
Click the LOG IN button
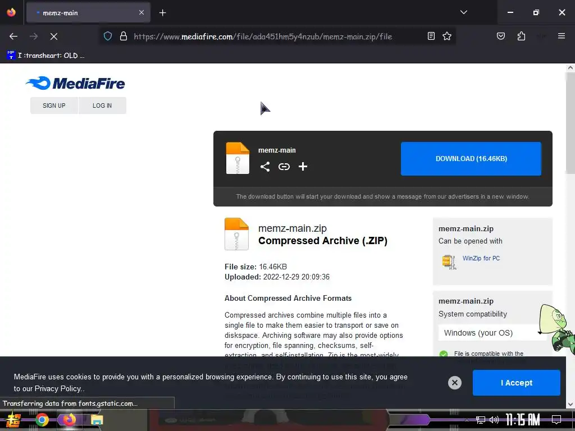pyautogui.click(x=102, y=106)
